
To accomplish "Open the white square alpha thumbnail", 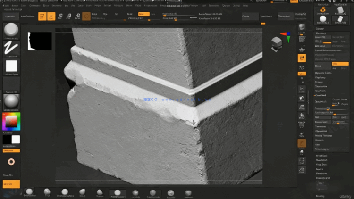I will [x=11, y=67].
